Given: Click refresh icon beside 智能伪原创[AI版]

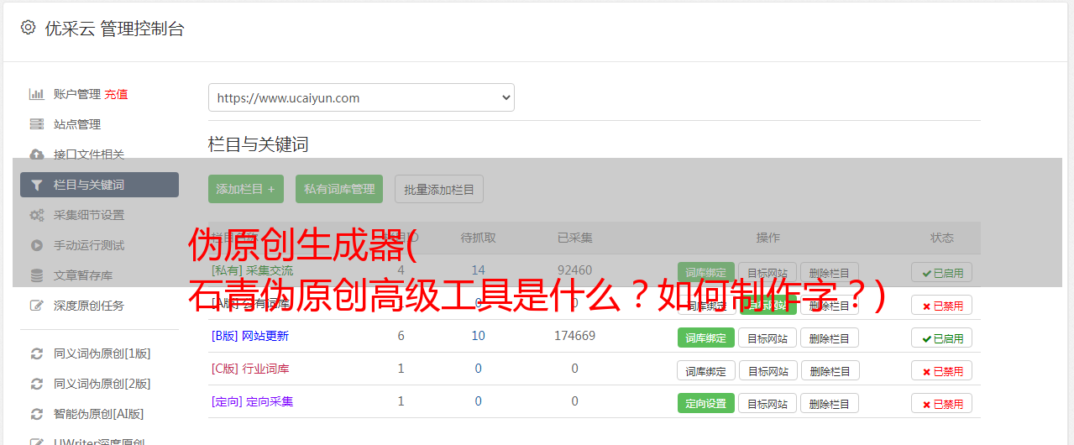Looking at the screenshot, I should click(37, 414).
